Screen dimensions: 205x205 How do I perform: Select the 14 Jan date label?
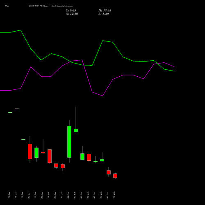[x=16, y=195]
